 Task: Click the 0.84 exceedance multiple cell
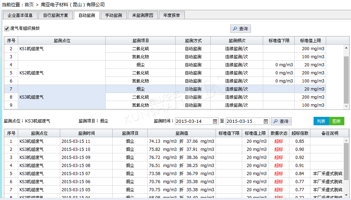point(300,174)
